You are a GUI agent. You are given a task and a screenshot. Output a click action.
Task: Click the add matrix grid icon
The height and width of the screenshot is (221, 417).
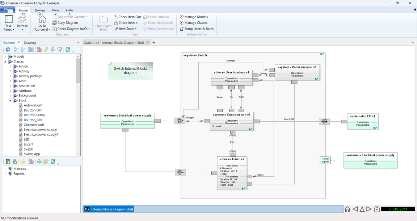(x=8, y=162)
